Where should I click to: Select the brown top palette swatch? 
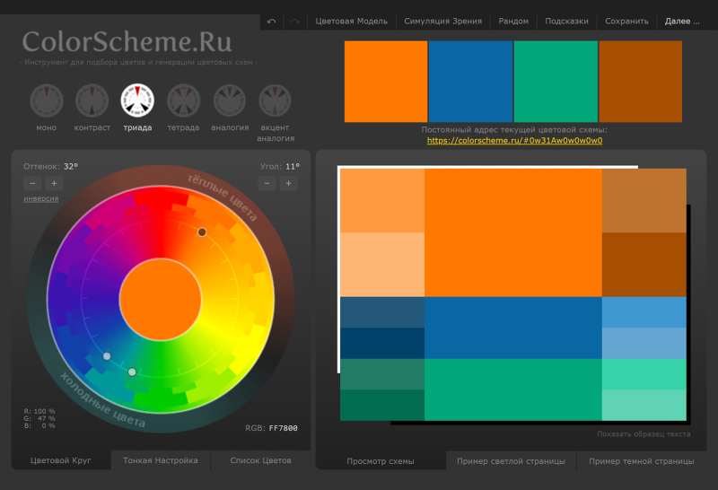point(640,82)
